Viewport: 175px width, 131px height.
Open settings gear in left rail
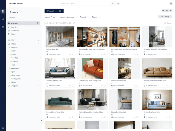pyautogui.click(x=3, y=27)
